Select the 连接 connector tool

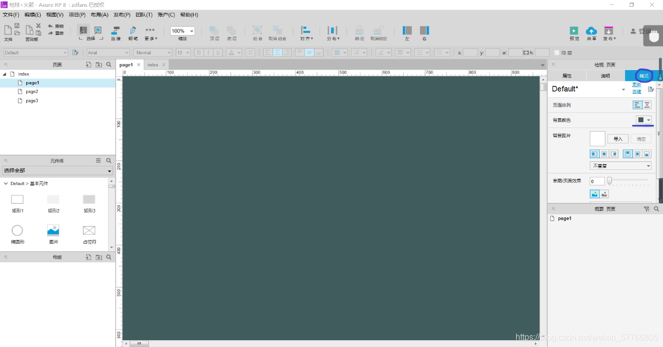pyautogui.click(x=116, y=32)
